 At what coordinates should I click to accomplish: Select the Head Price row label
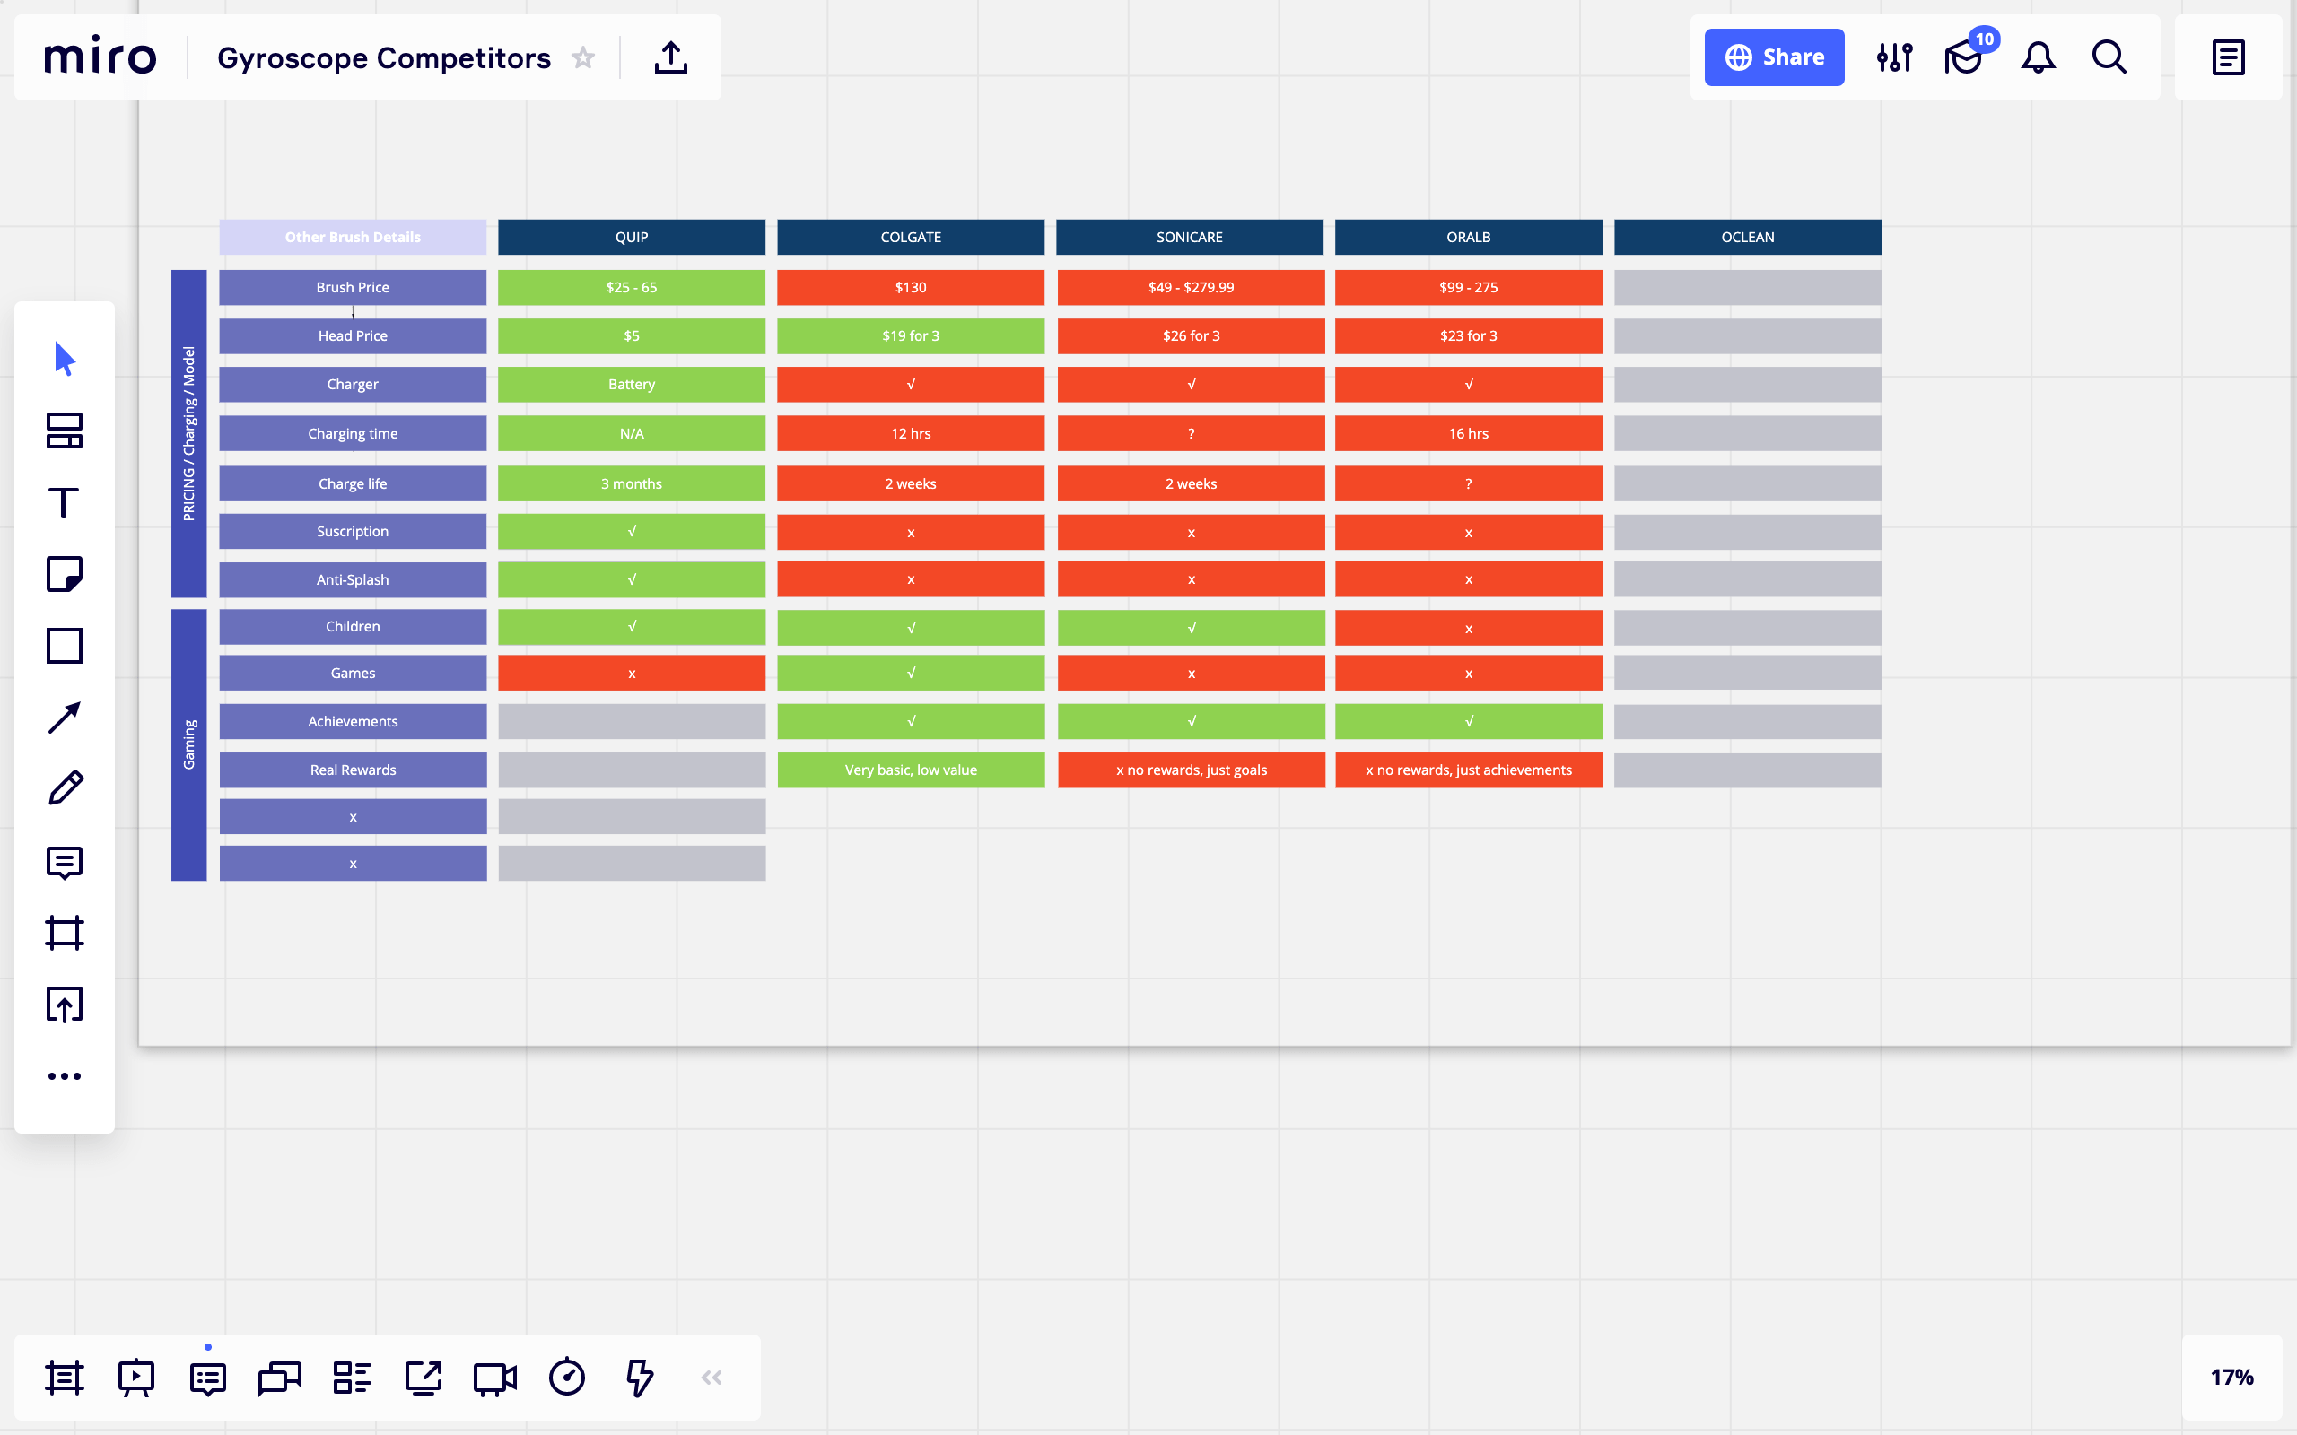pos(352,336)
